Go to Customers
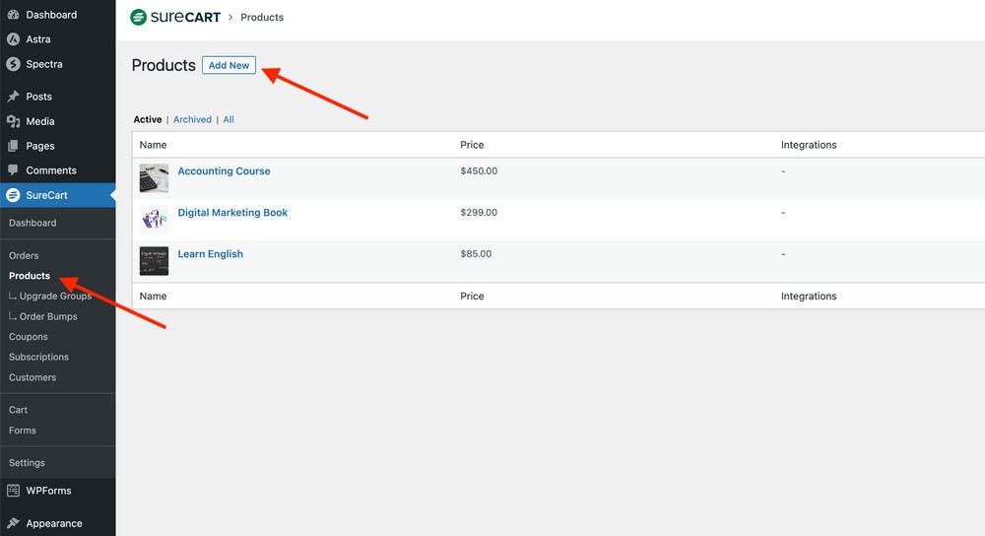Image resolution: width=985 pixels, height=536 pixels. 33,377
